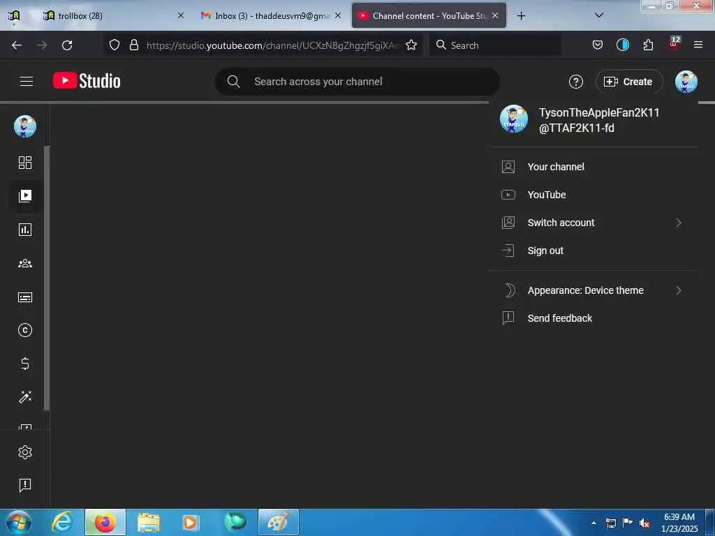Launch Internet Explorer from the taskbar
This screenshot has width=715, height=536.
(x=62, y=522)
